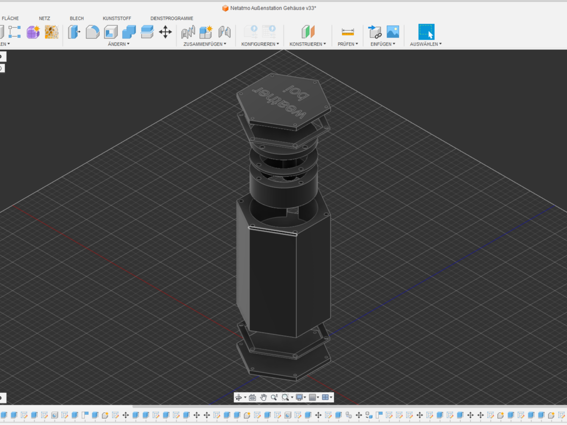Image resolution: width=567 pixels, height=425 pixels.
Task: Click the document title Netatmo Außenstation Gehäuse v33
Action: pos(273,8)
